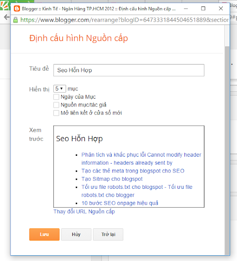
Task: Open link 'Tạo các thẻ meta trong blogspot cho SEO'
Action: click(x=133, y=171)
